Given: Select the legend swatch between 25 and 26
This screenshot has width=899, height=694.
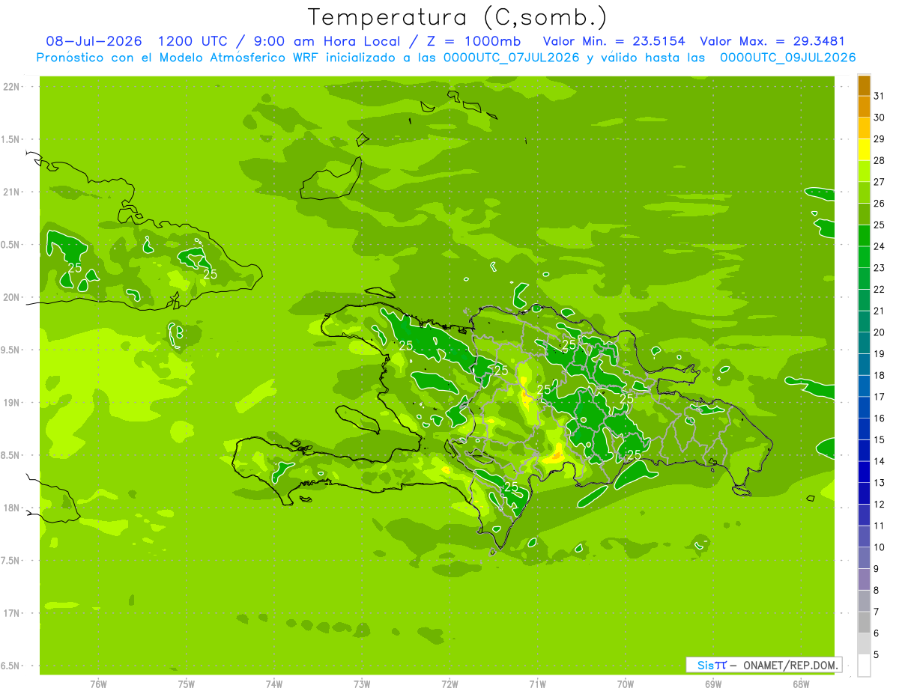Looking at the screenshot, I should click(x=864, y=214).
